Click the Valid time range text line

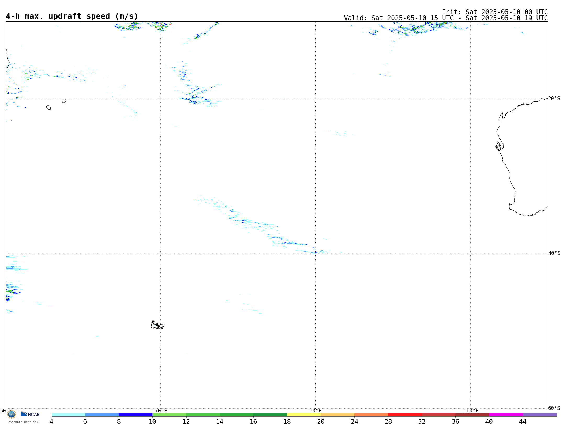click(446, 18)
